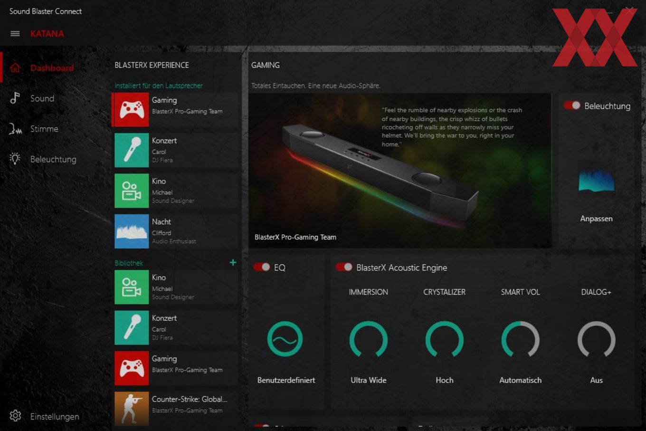Toggle the BlasterX Acoustic Engine switch
This screenshot has height=431, width=646.
tap(344, 267)
